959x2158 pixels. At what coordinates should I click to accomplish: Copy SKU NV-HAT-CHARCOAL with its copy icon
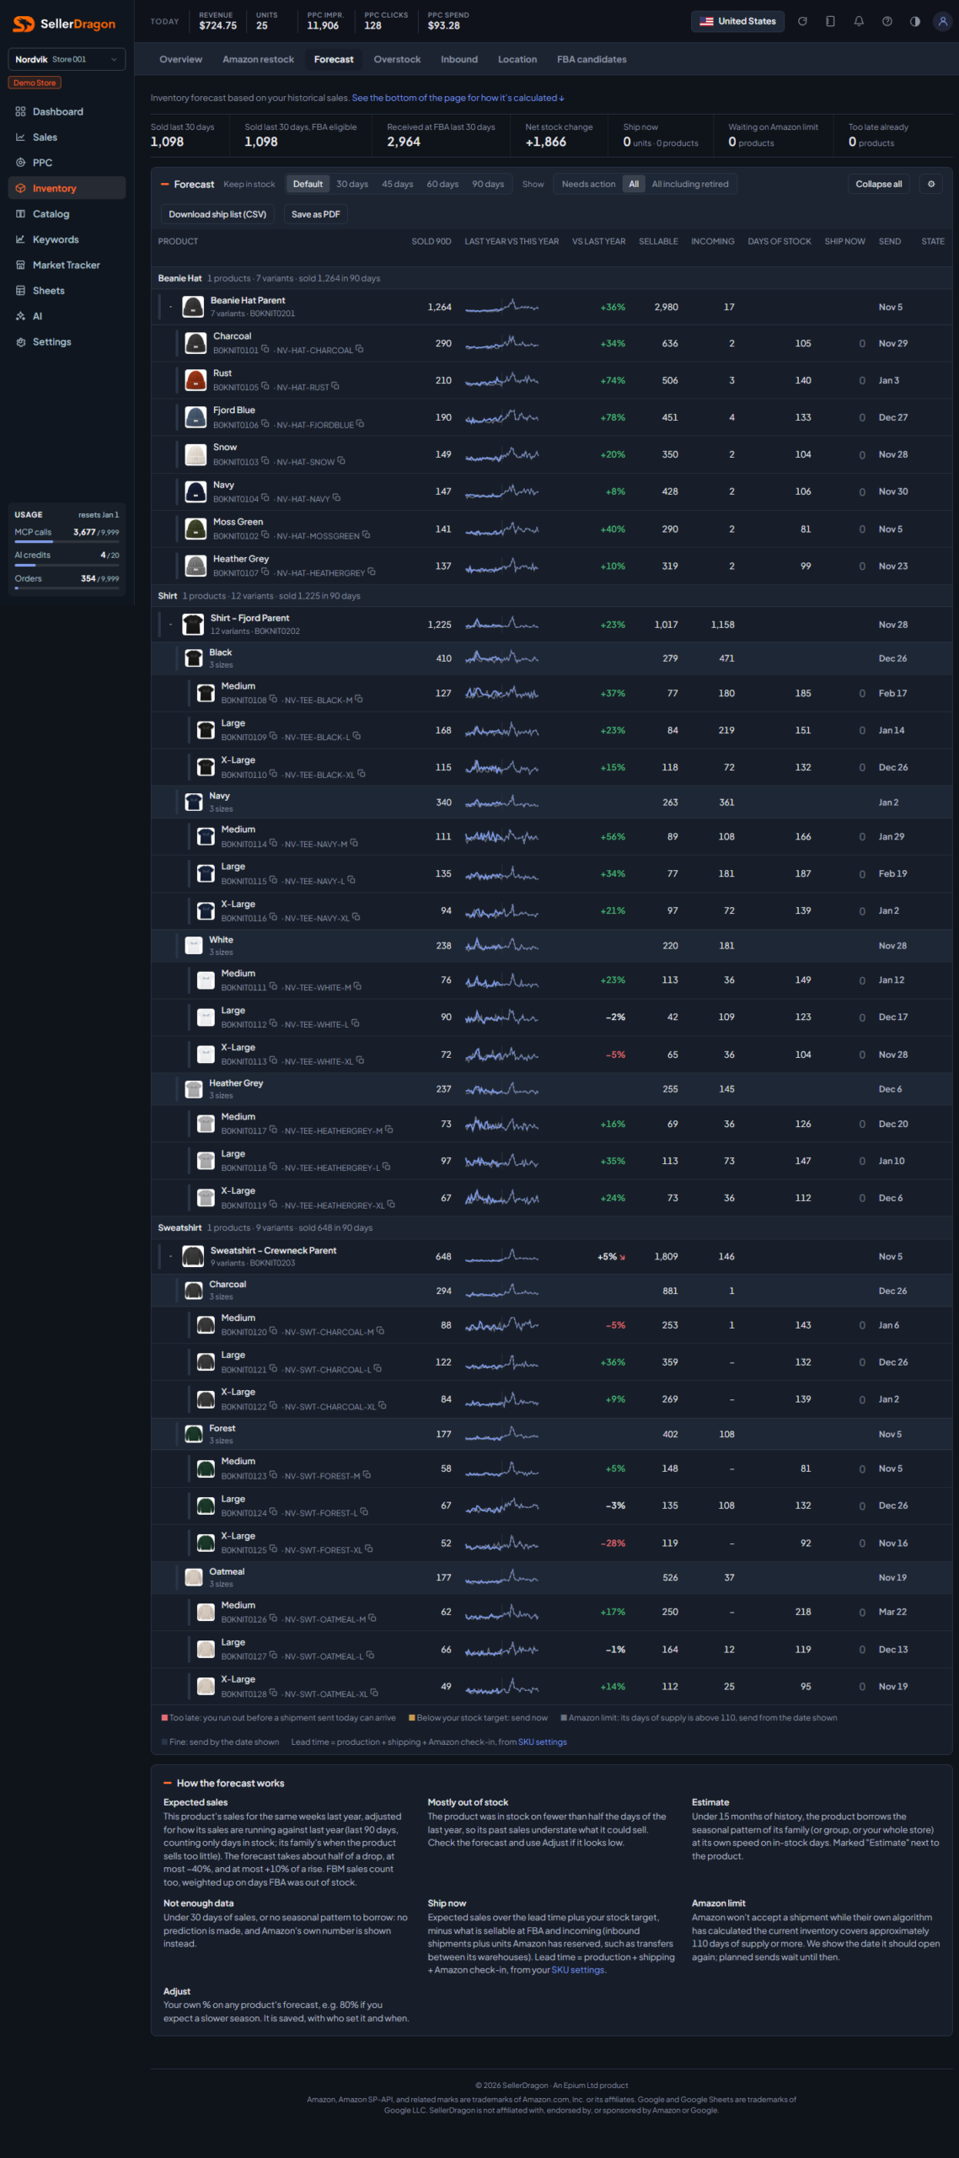click(x=360, y=349)
